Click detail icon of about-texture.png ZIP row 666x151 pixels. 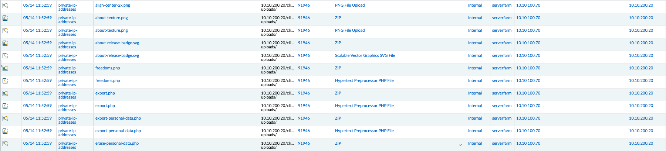point(5,18)
